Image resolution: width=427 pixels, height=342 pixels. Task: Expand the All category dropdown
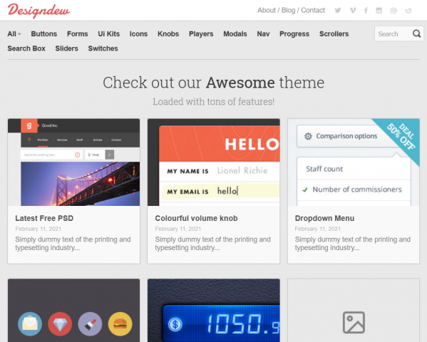14,33
